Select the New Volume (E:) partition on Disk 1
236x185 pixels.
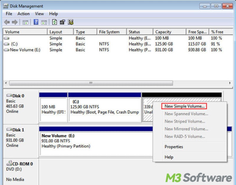pyautogui.click(x=96, y=141)
